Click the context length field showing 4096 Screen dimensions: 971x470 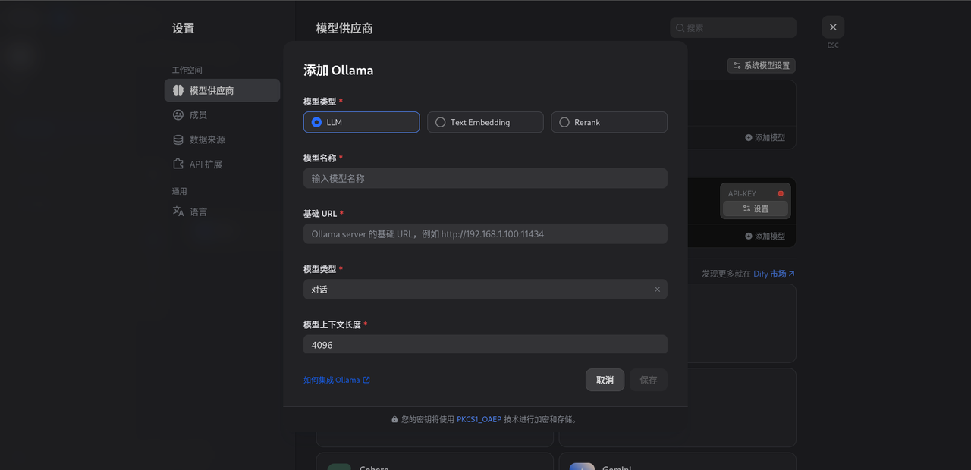tap(485, 344)
